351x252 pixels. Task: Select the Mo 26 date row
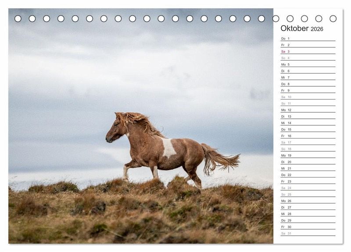click(308, 201)
